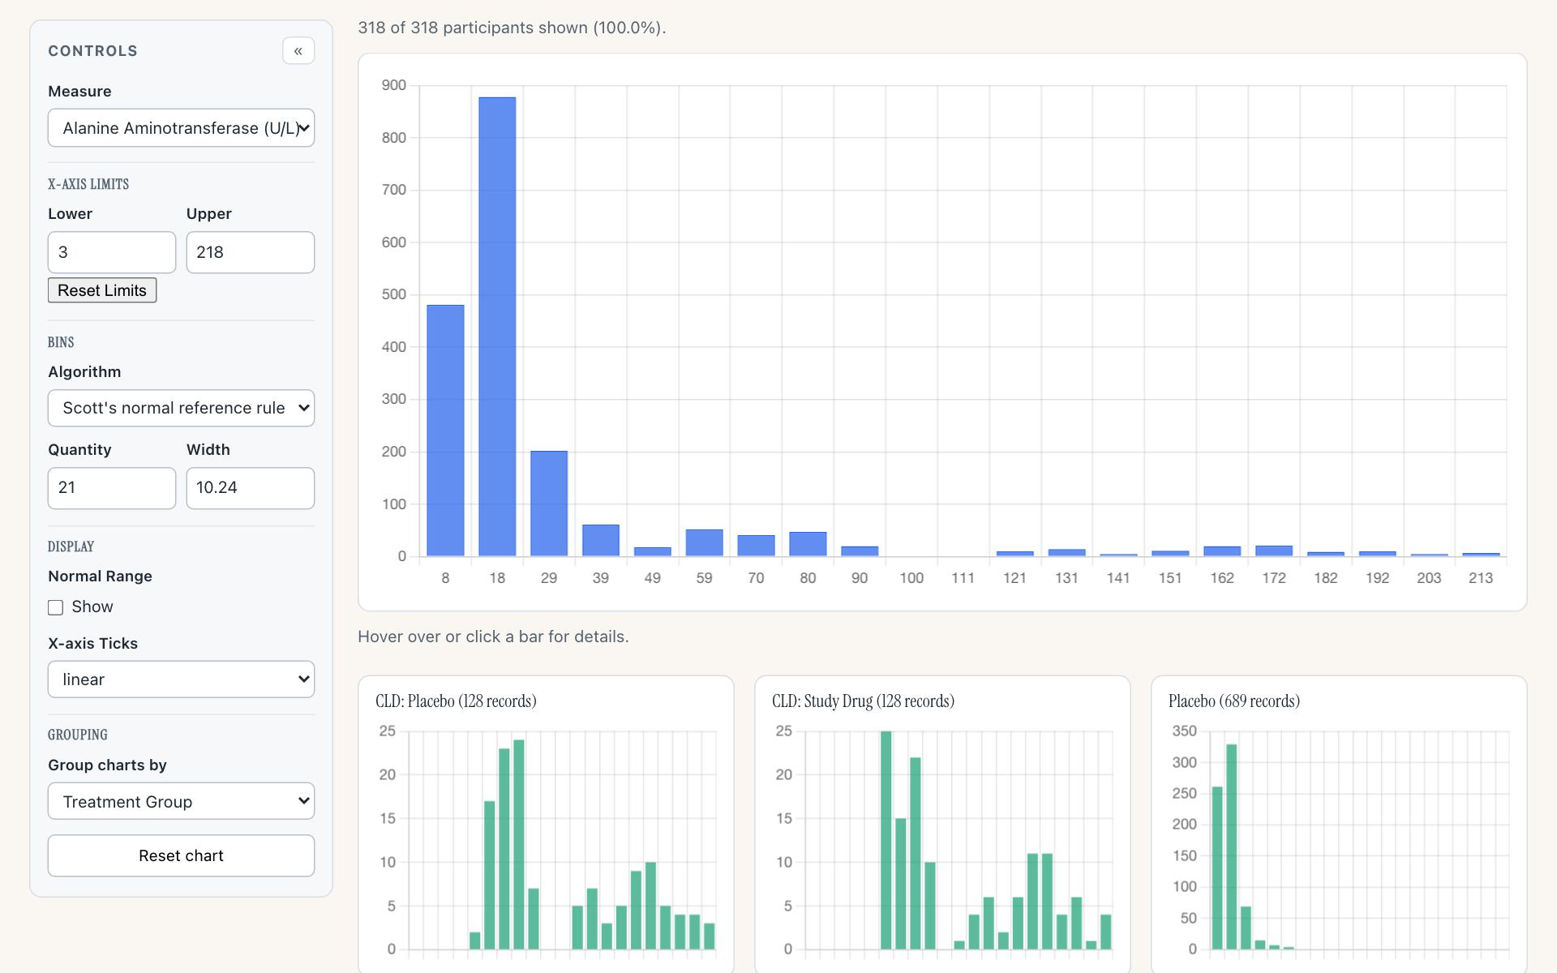Focus the Lower x-axis limit field
Image resolution: width=1557 pixels, height=973 pixels.
tap(112, 252)
